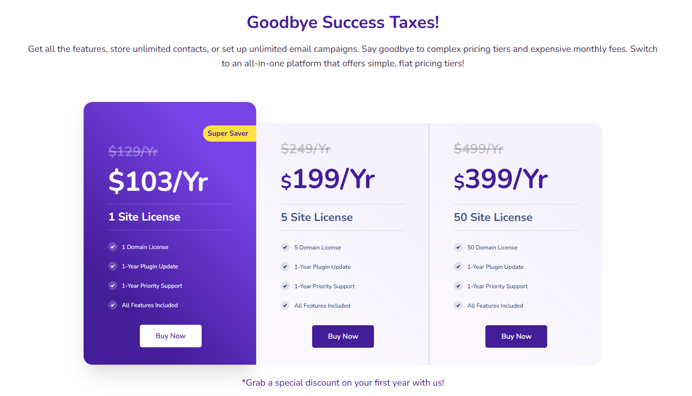Select the discounted $103/Yr price
The width and height of the screenshot is (692, 396).
pyautogui.click(x=158, y=181)
